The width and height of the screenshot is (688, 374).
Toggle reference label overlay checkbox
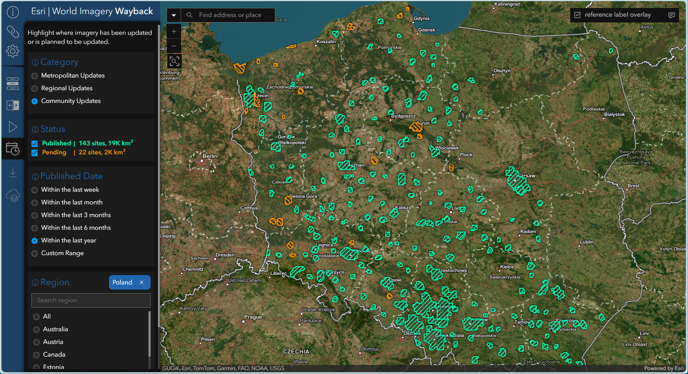[578, 15]
